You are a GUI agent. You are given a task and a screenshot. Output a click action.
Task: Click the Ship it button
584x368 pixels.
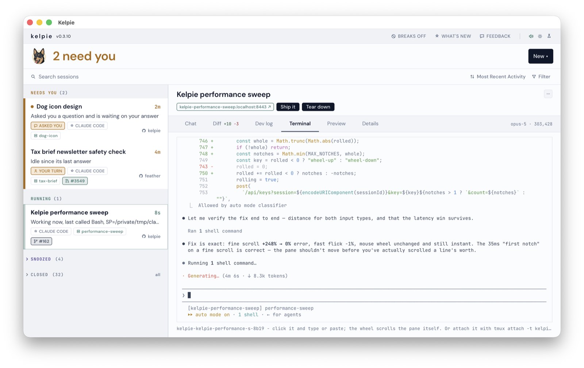coord(288,107)
